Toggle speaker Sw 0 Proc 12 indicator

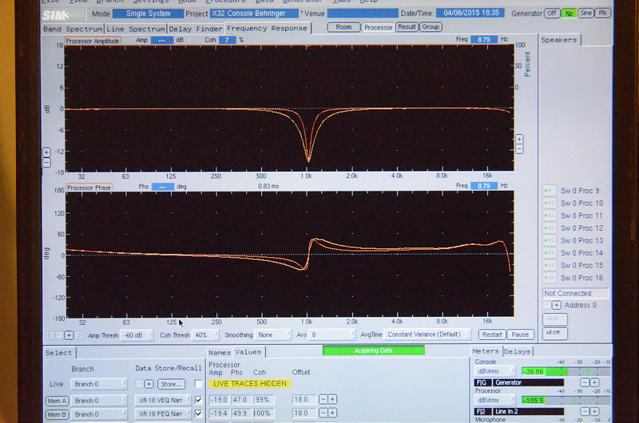(549, 228)
